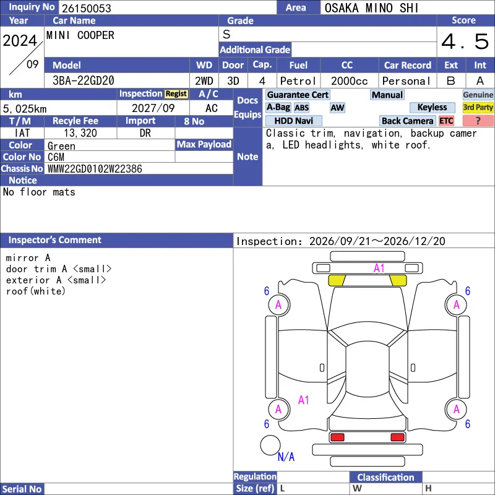Click the chassis number WMW22GD0102W22386
Viewport: 495px width, 495px height.
tap(95, 169)
